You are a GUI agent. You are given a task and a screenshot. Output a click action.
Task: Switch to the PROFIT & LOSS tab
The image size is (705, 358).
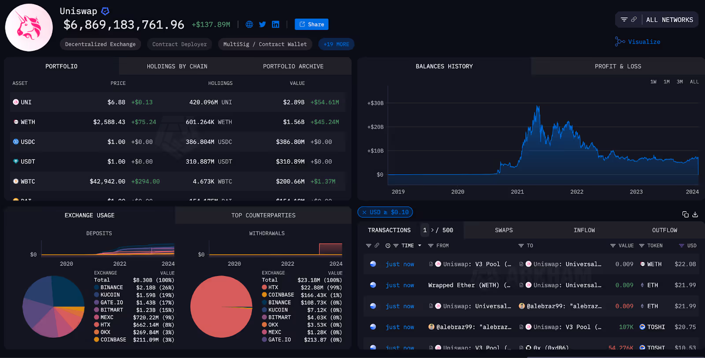coord(618,66)
